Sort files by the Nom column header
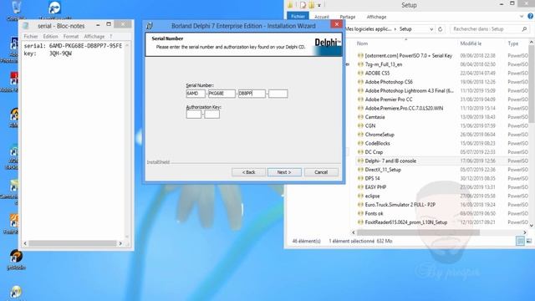Viewport: 535px width, 301px height. point(362,43)
